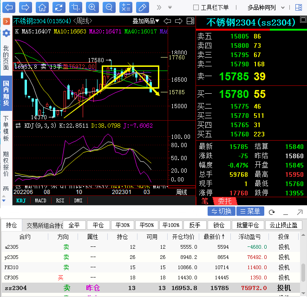This screenshot has width=307, height=297.
Task: Zoom in with the magnifier plus icon
Action: pyautogui.click(x=92, y=7)
